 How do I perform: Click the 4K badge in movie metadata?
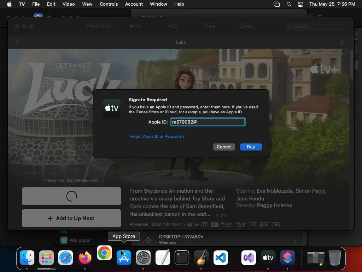pos(214,225)
